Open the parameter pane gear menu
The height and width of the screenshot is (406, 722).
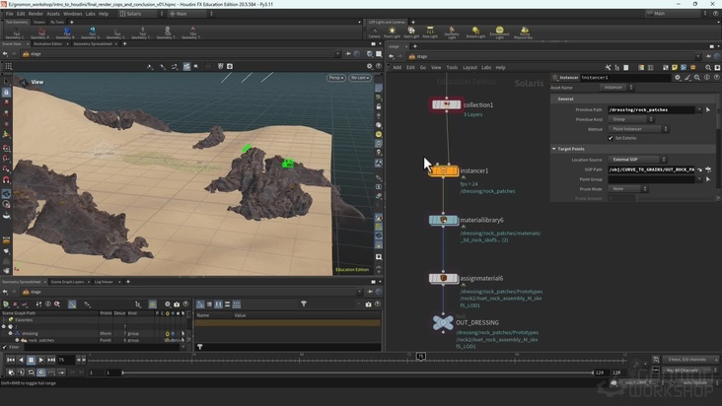[x=678, y=78]
